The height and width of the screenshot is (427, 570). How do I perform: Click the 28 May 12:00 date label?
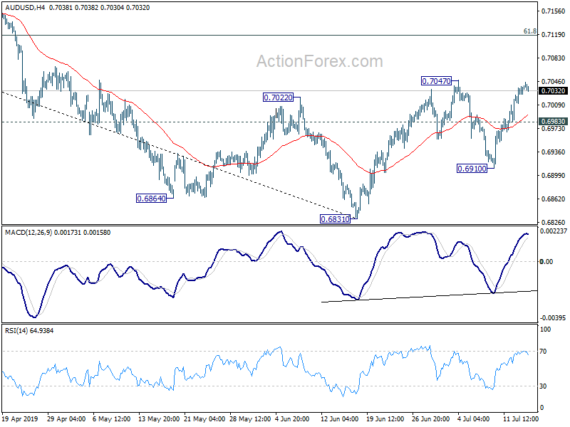(x=250, y=418)
